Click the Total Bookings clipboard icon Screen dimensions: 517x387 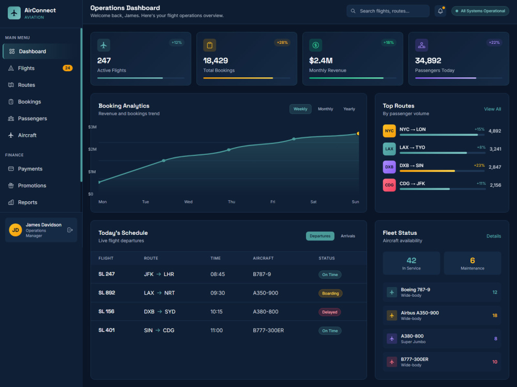coord(209,45)
